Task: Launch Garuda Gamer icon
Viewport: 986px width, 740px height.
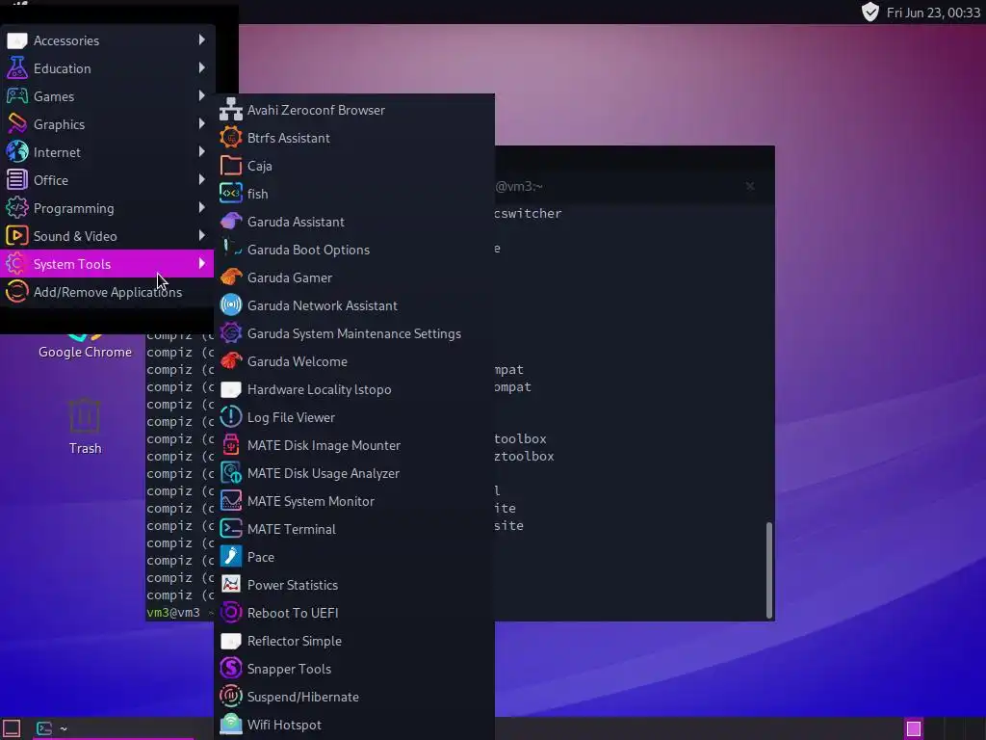Action: tap(231, 277)
